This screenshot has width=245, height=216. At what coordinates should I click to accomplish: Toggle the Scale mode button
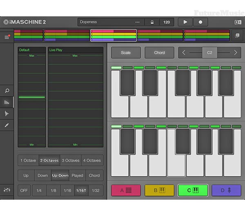pos(126,53)
